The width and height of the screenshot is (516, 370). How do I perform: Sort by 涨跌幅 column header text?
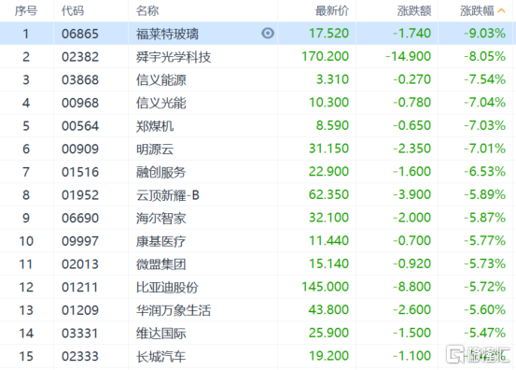(477, 11)
